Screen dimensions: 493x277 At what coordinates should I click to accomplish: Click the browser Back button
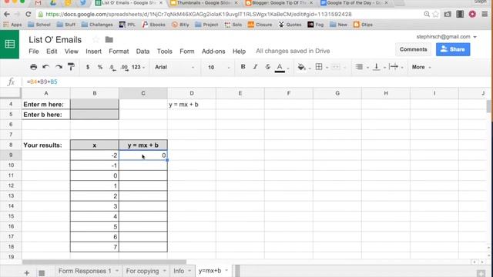tap(7, 14)
